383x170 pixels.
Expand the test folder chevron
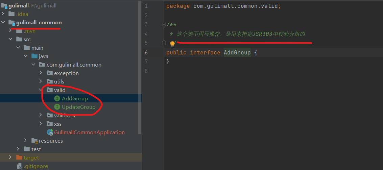[x=18, y=149]
